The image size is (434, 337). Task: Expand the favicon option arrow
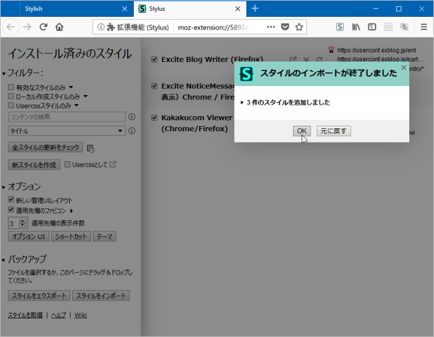click(71, 211)
